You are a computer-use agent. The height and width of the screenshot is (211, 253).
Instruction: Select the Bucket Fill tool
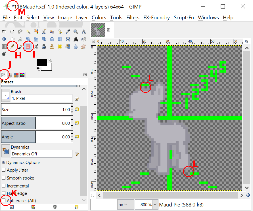(x=83, y=39)
